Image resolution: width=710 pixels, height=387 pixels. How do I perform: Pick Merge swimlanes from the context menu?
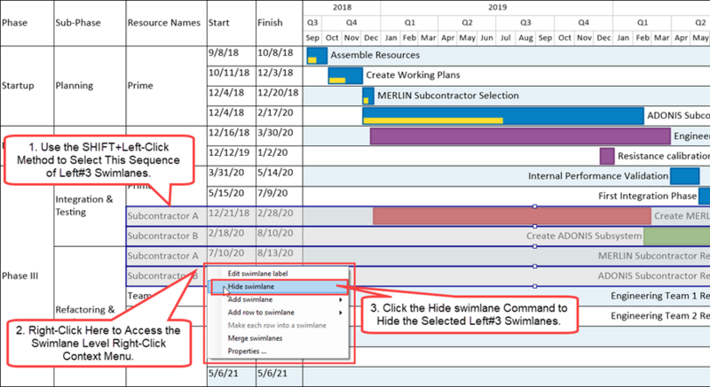[x=255, y=337]
